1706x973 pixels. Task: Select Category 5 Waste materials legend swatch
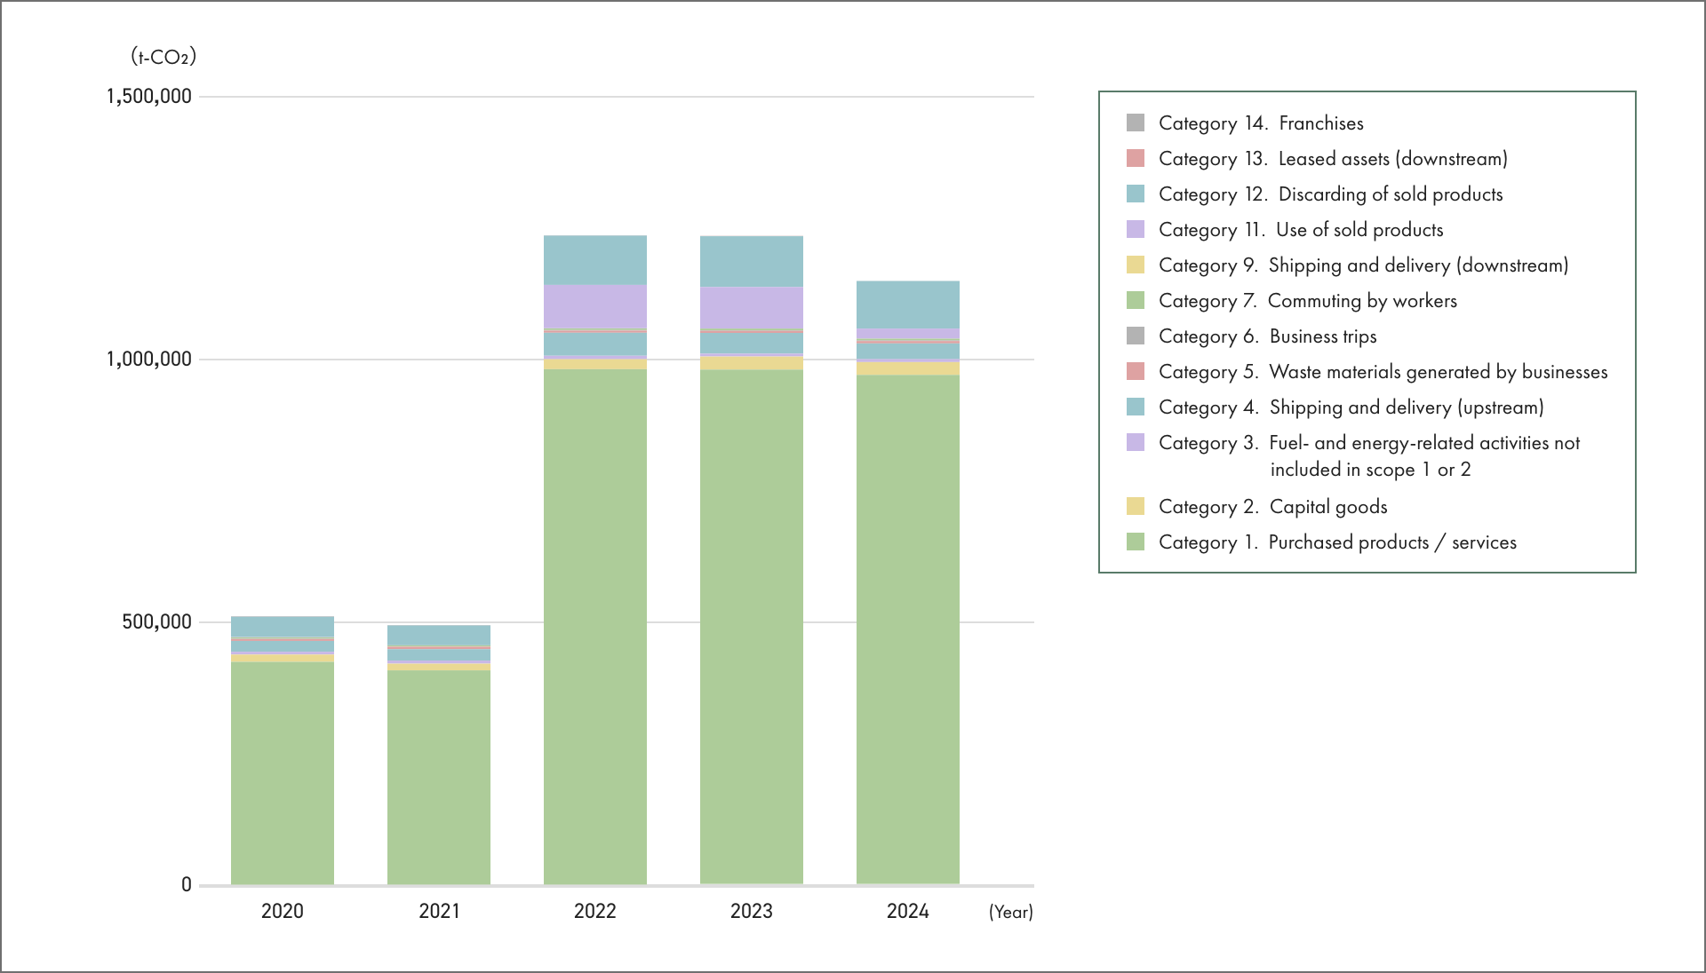pos(1135,371)
